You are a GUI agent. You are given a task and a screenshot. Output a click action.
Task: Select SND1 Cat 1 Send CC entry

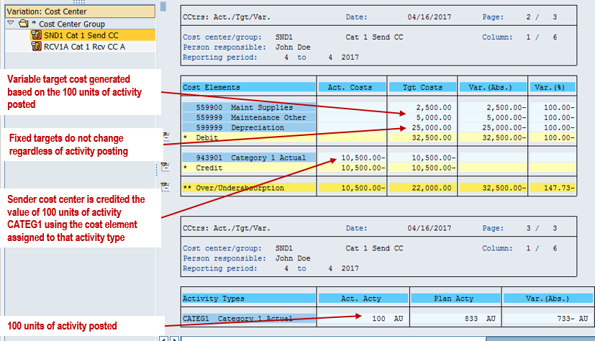tap(78, 35)
